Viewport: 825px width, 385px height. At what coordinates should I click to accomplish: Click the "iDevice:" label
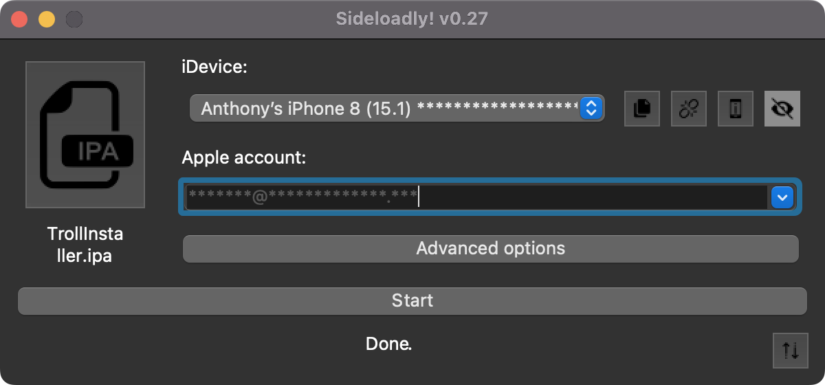(x=214, y=67)
